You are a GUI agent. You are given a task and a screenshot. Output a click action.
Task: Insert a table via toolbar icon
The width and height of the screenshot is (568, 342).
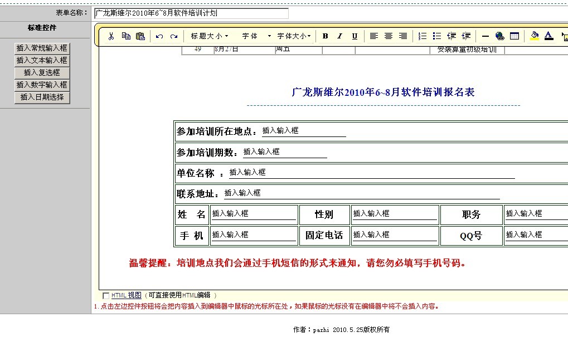tap(514, 36)
